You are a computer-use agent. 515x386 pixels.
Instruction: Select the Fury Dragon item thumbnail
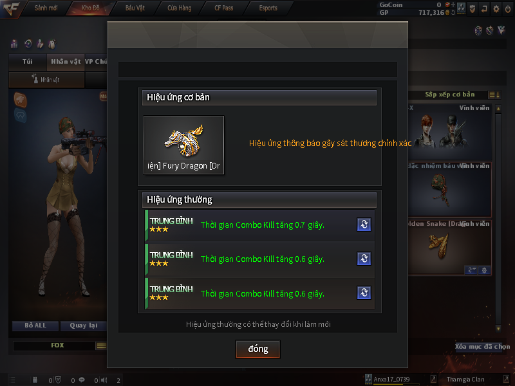click(x=184, y=145)
